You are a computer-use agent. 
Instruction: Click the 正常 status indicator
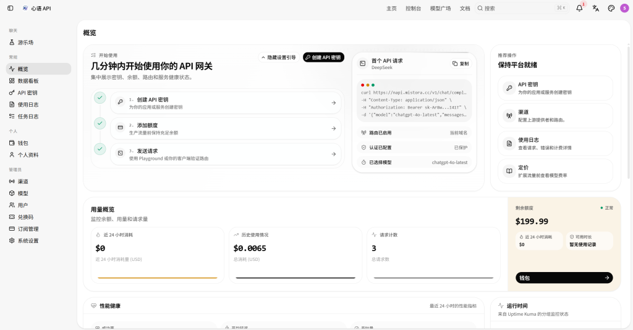tap(607, 208)
